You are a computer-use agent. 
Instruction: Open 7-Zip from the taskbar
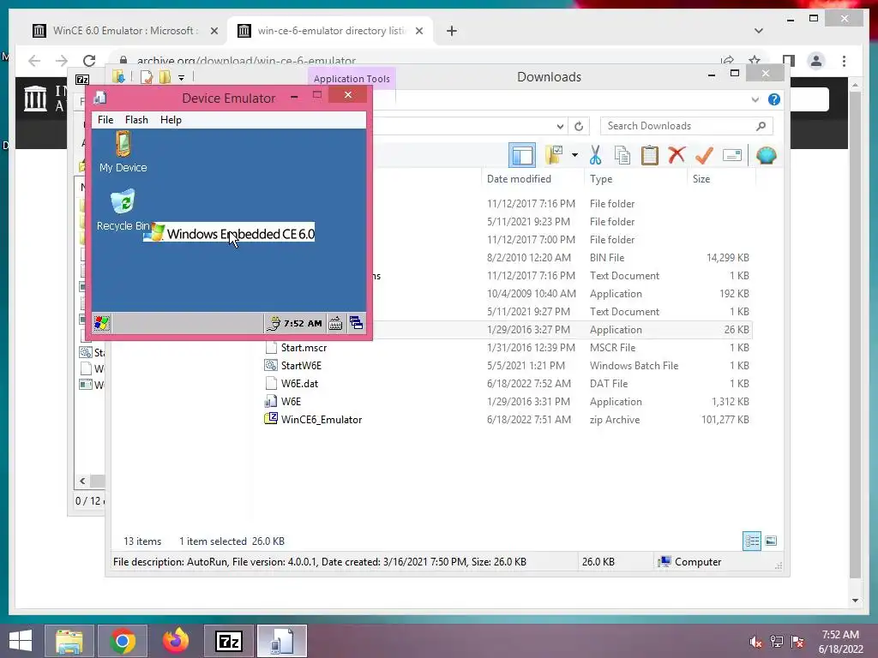pyautogui.click(x=228, y=641)
